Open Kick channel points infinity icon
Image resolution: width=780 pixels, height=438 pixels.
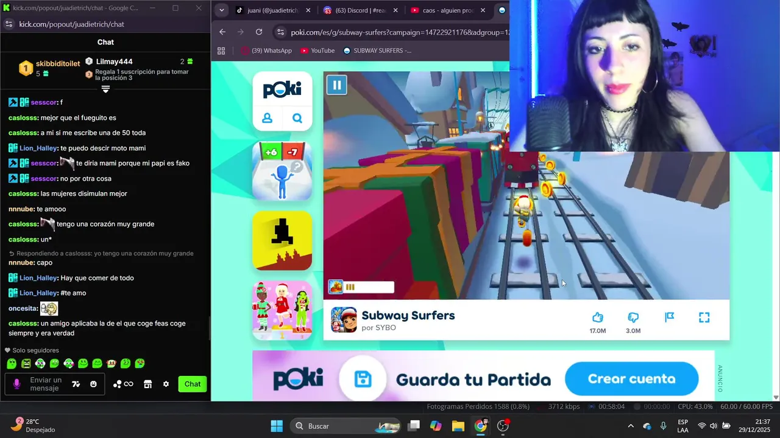(x=124, y=384)
